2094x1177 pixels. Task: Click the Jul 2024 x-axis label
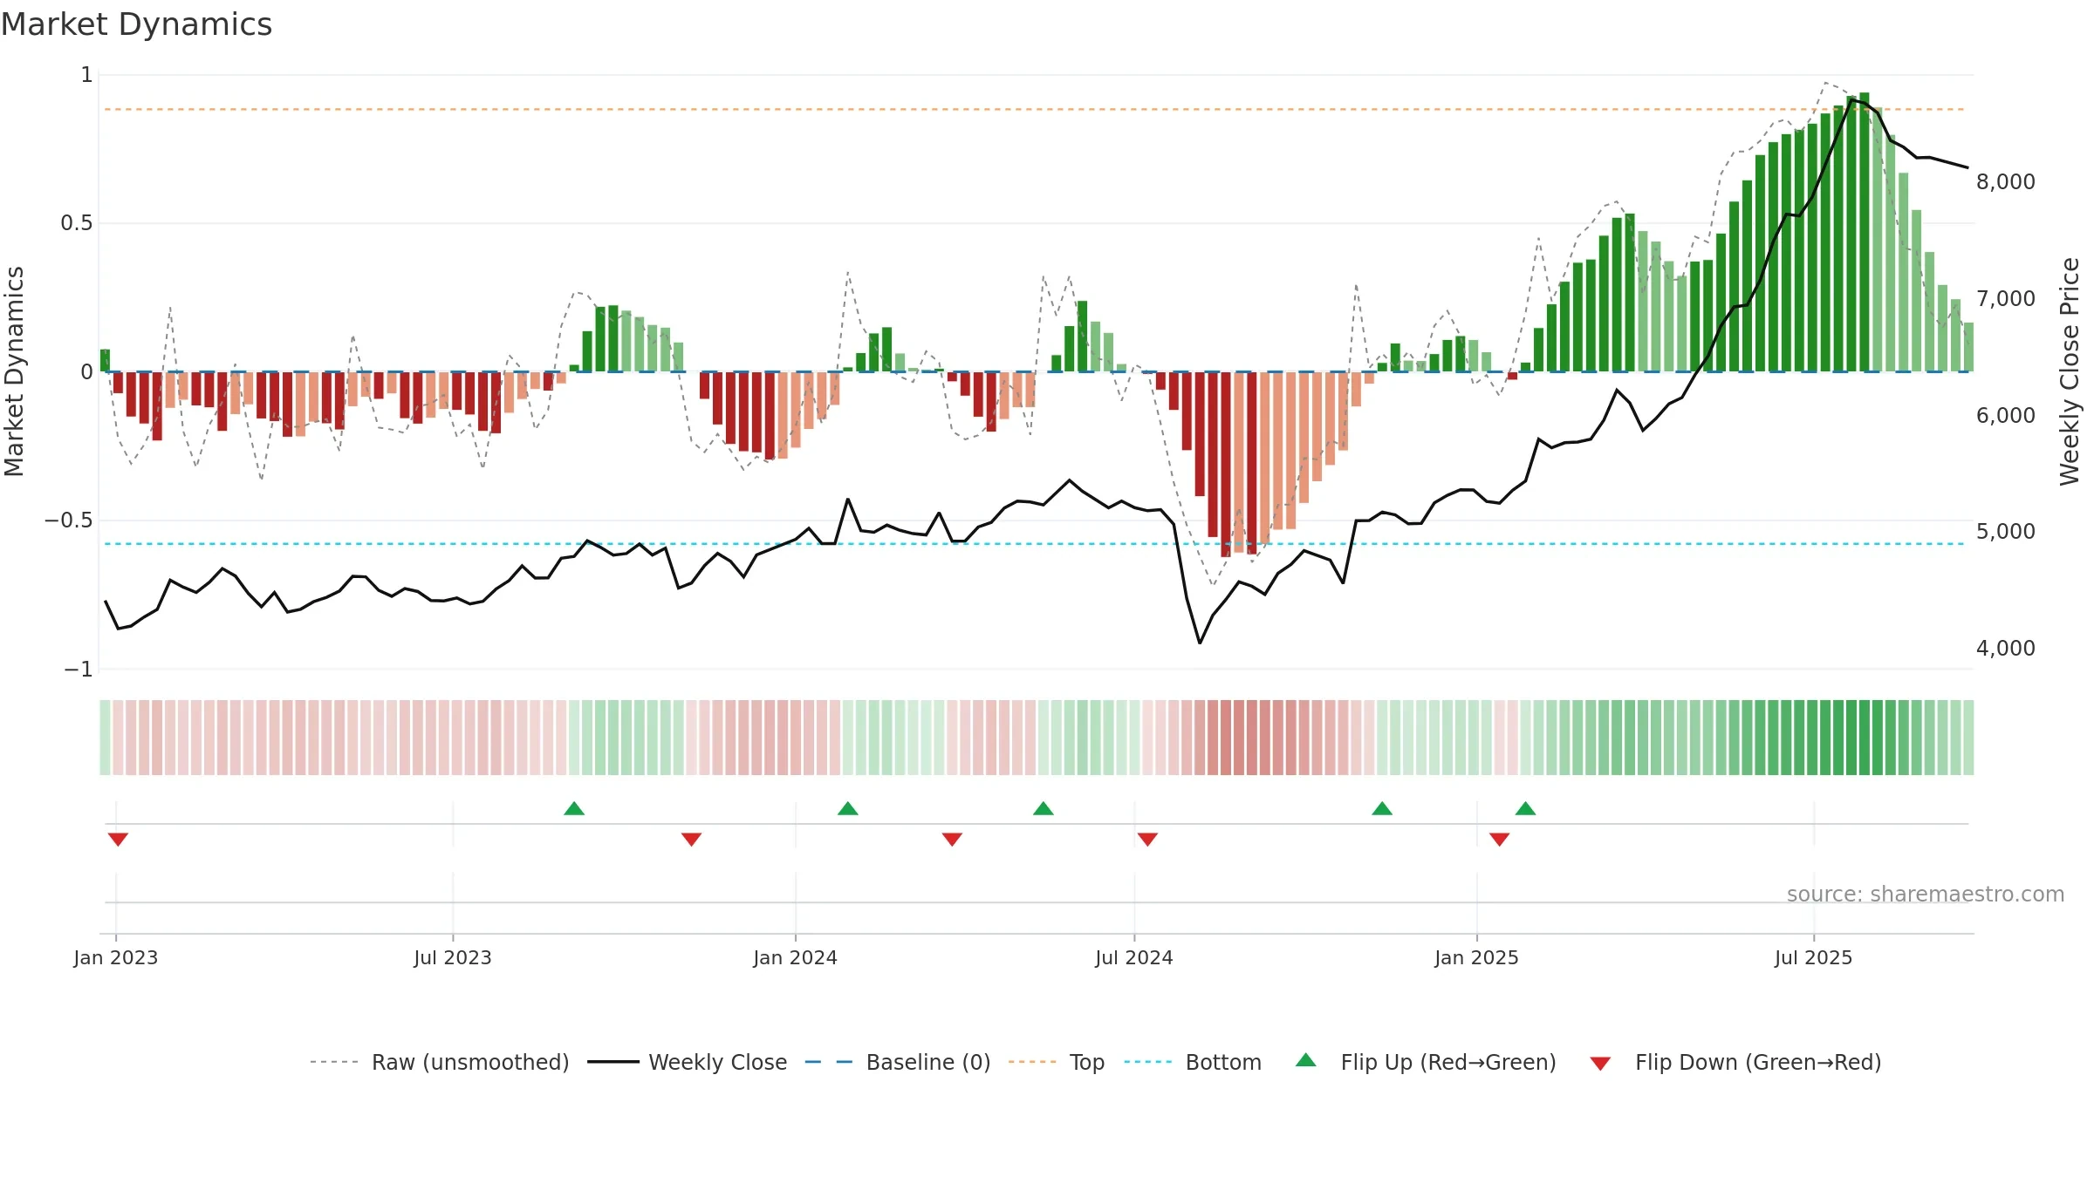[x=1134, y=957]
